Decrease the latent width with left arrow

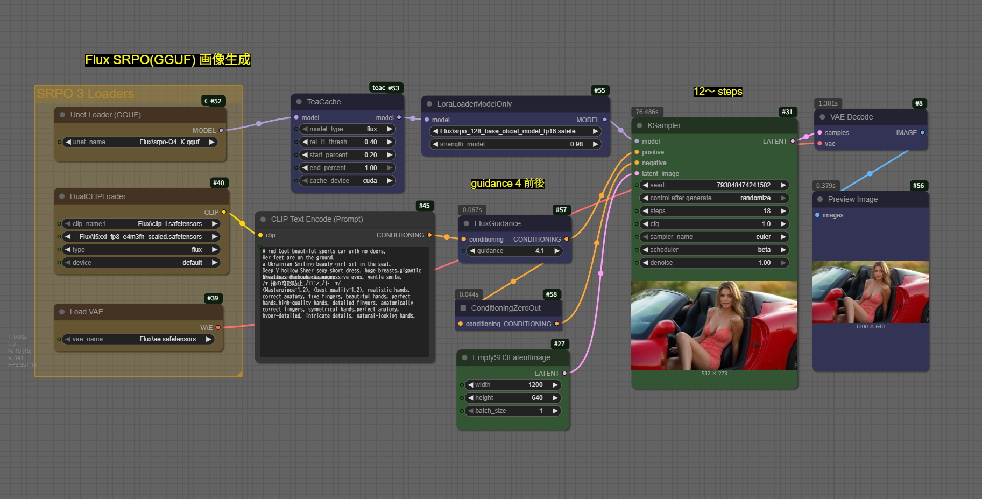coord(470,385)
